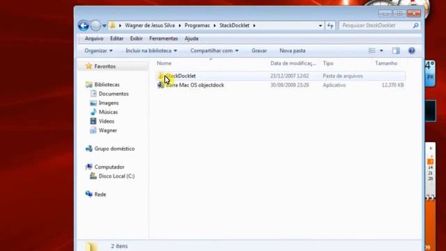The width and height of the screenshot is (446, 251).
Task: Click the Gravar toolbar button
Action: (x=259, y=51)
